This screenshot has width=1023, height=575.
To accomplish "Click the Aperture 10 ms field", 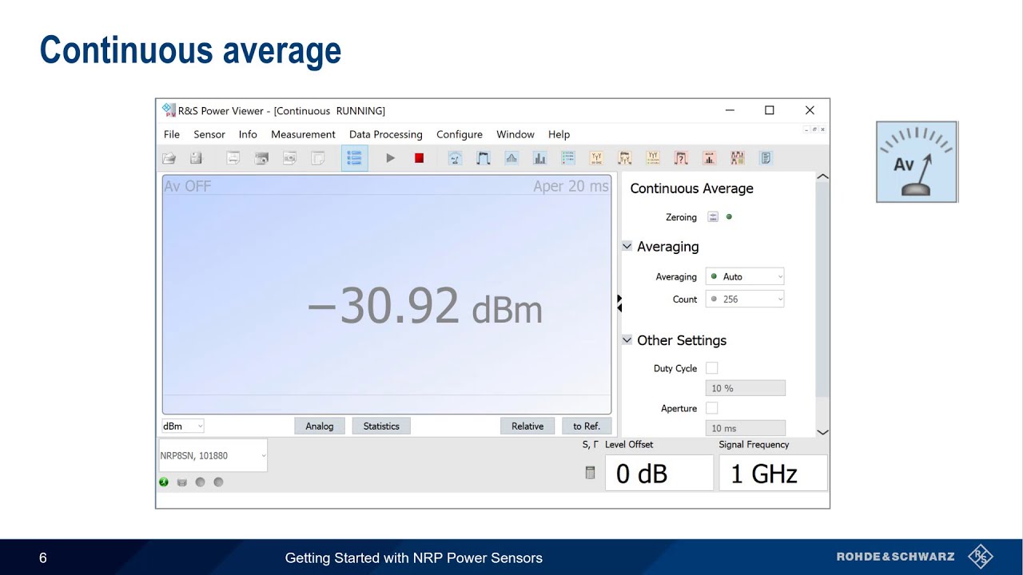I will pyautogui.click(x=745, y=428).
